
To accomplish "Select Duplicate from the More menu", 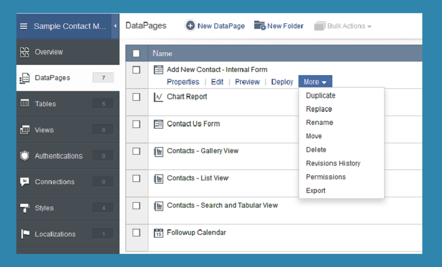I will [x=320, y=95].
